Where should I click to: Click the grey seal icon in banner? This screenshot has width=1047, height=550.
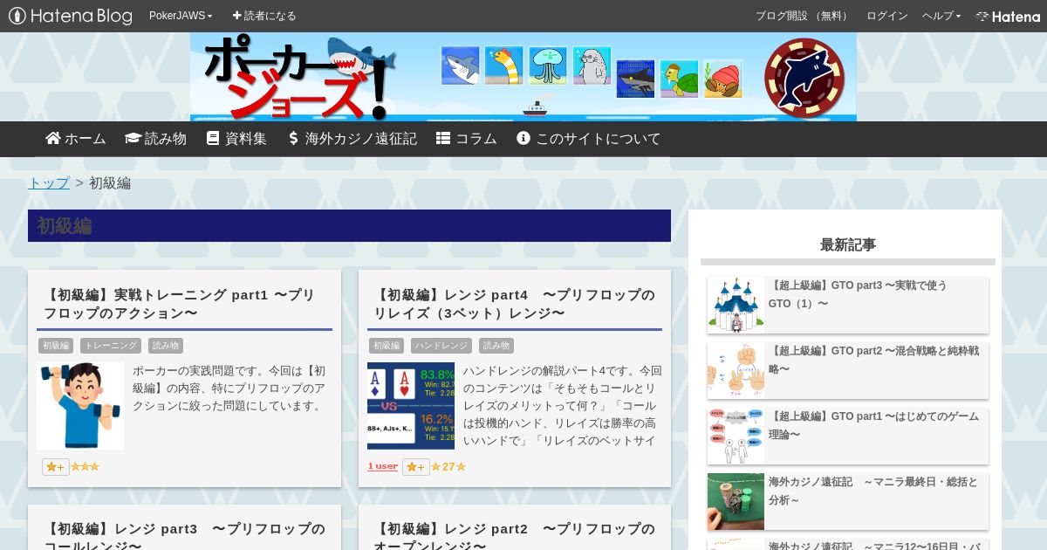click(592, 65)
